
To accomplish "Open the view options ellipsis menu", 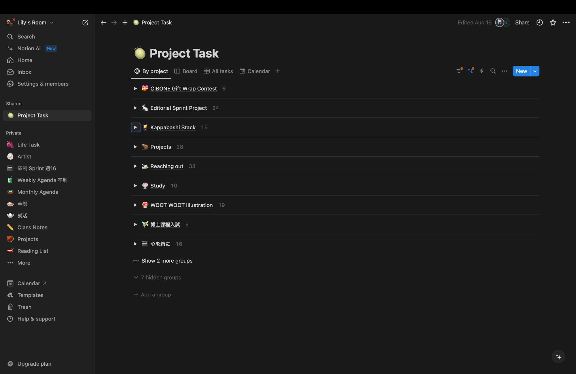I will (x=504, y=71).
